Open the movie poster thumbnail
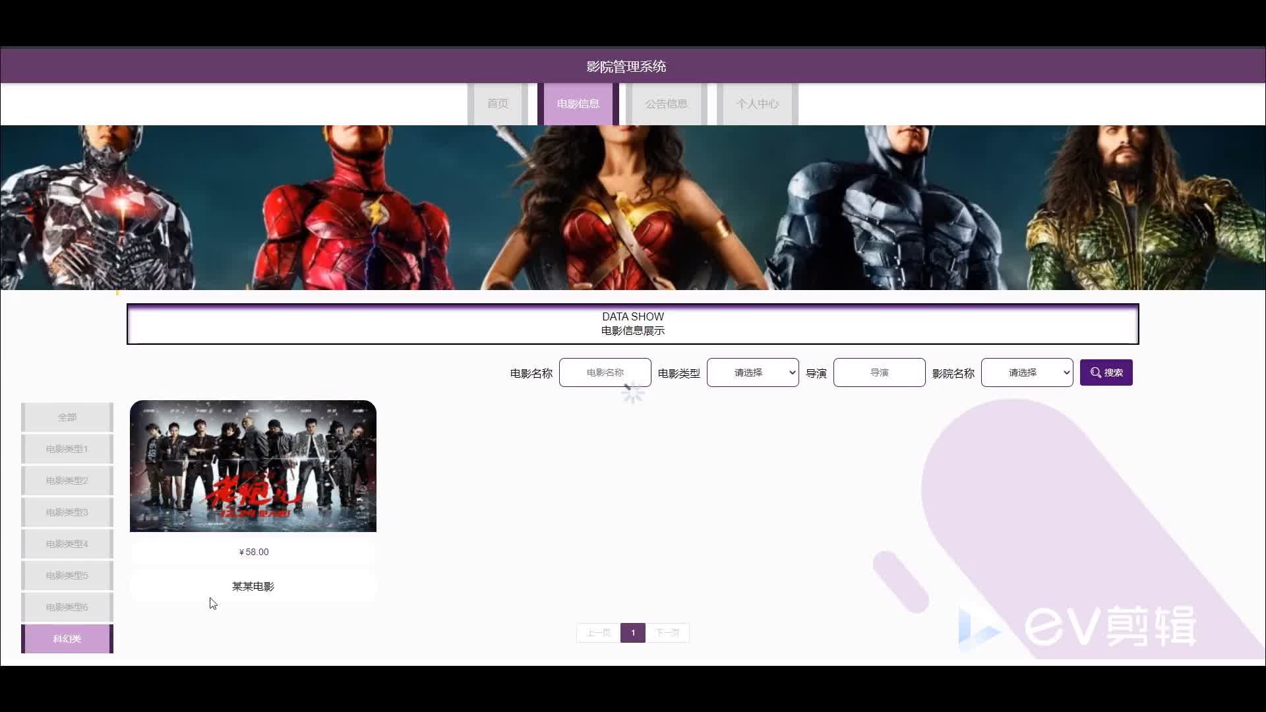Screen dimensions: 1266x712 pos(253,466)
